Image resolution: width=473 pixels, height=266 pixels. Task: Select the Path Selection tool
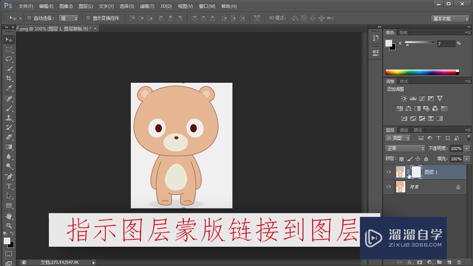9,196
